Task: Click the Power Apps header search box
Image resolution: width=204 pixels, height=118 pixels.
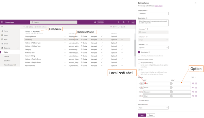Action: coord(54,22)
